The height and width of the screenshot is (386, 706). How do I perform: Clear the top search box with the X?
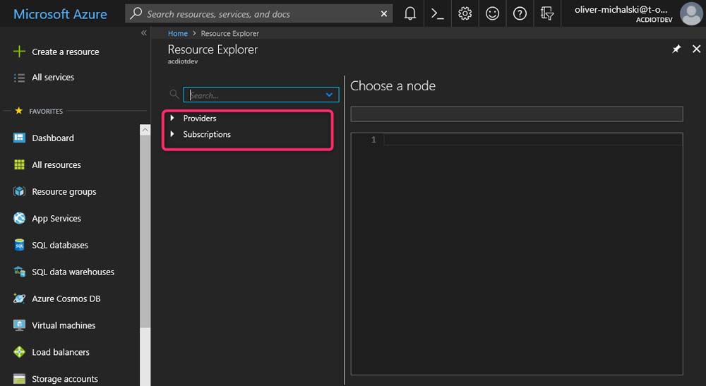tap(384, 13)
